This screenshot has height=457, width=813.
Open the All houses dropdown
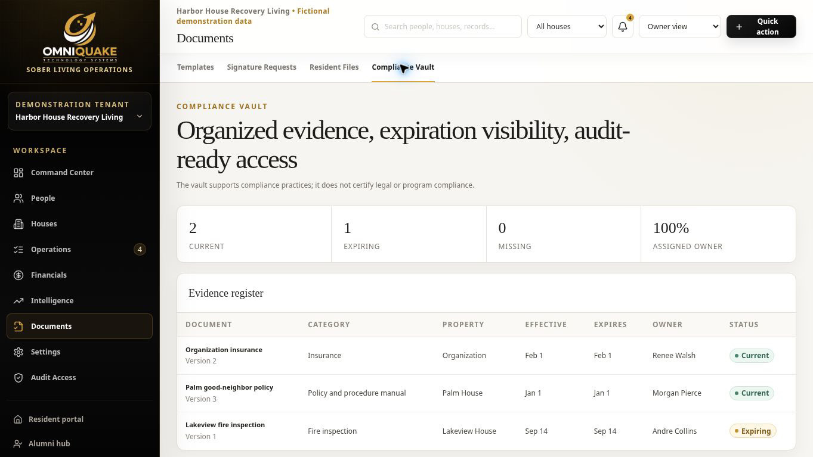[567, 27]
